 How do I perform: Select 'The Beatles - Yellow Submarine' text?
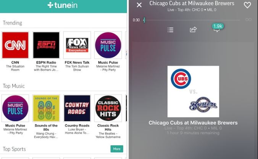[108, 135]
